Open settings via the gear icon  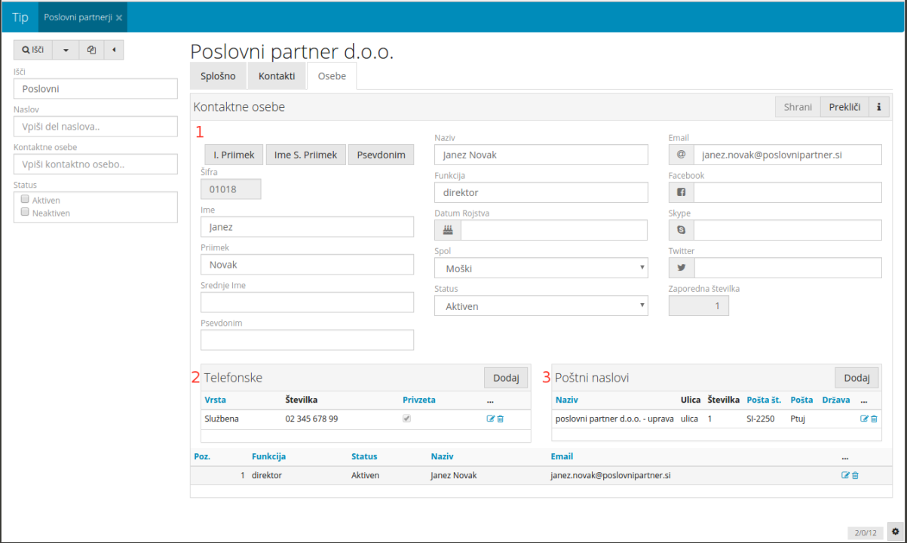click(895, 532)
